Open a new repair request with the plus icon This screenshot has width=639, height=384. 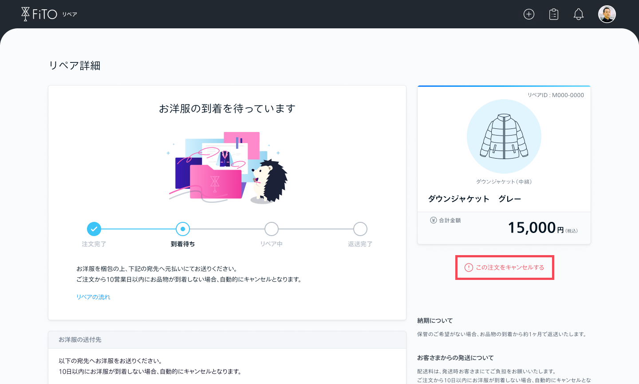point(529,14)
